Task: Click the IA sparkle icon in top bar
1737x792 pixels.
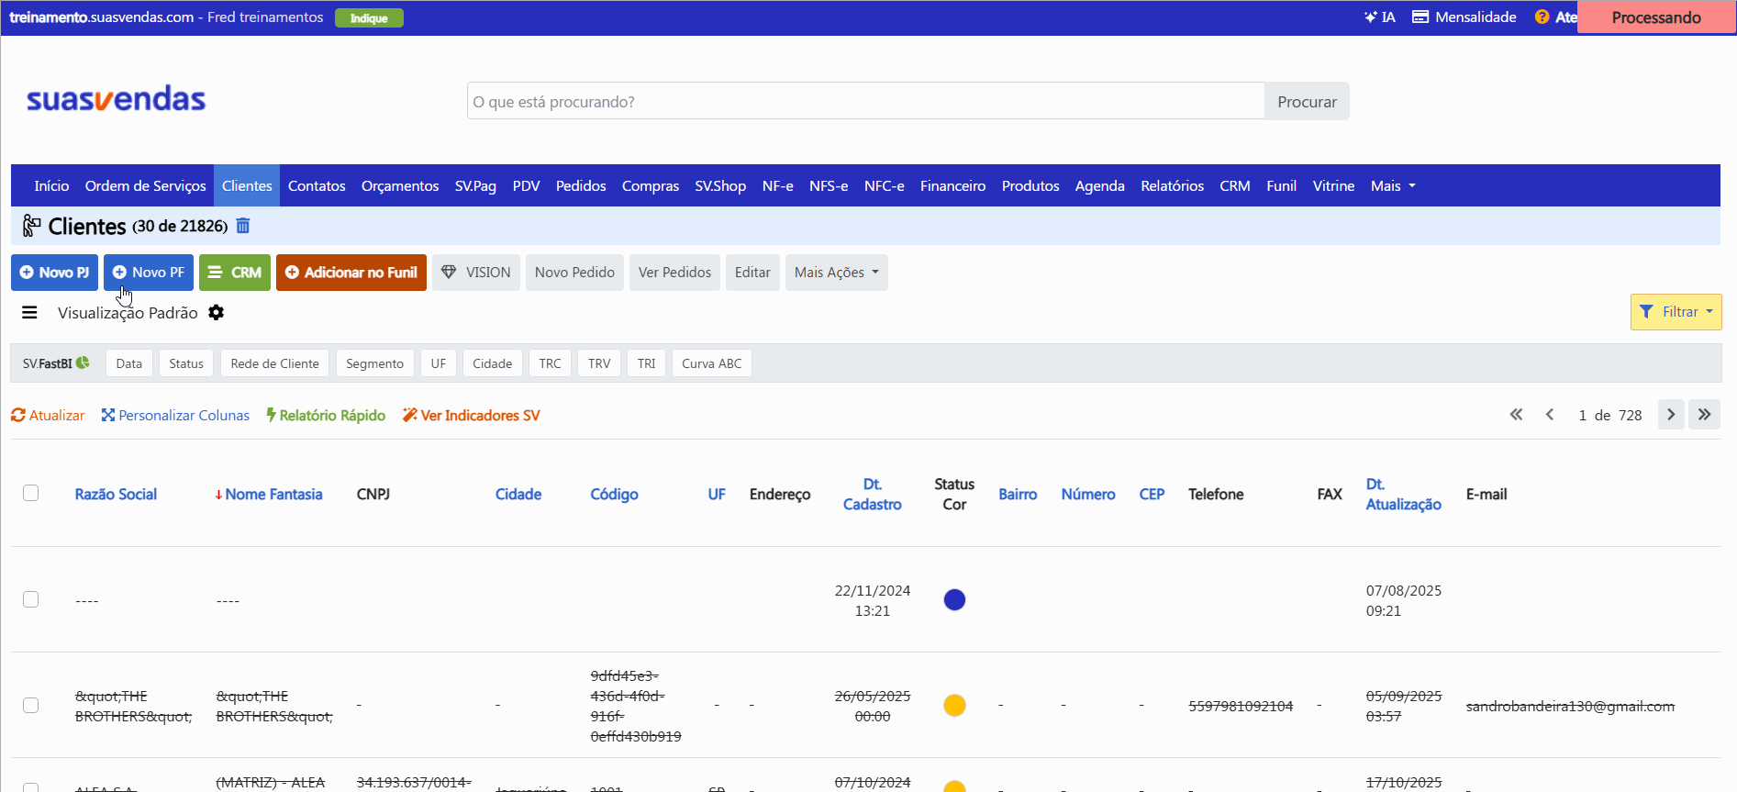Action: [1371, 17]
